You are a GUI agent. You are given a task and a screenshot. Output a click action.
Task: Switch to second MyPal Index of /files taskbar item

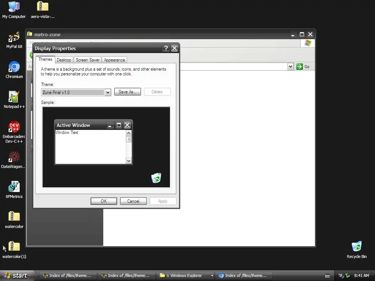(x=126, y=276)
